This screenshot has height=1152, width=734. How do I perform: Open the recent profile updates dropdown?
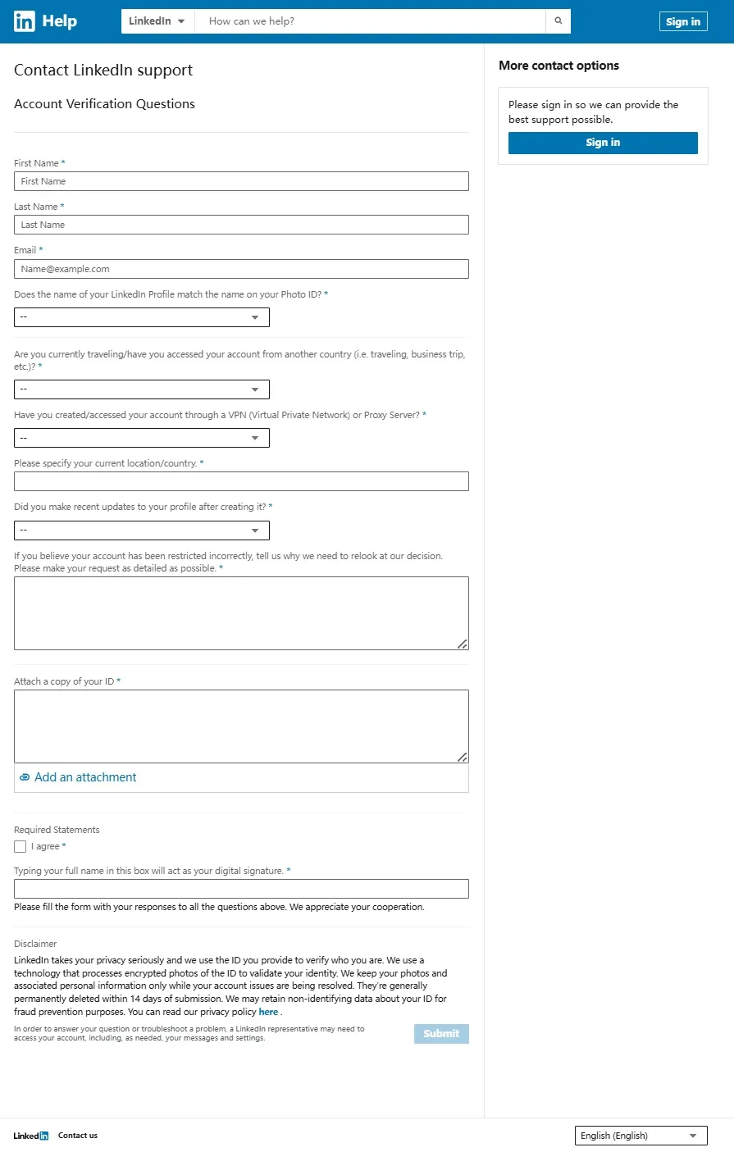(142, 530)
